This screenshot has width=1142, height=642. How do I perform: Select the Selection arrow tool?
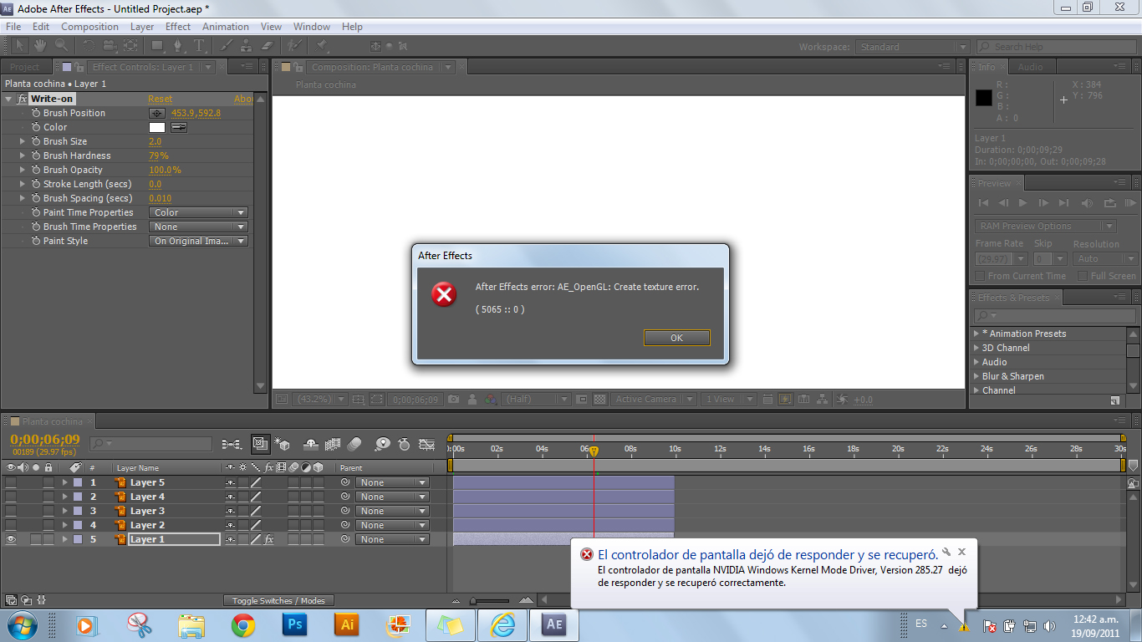(19, 46)
